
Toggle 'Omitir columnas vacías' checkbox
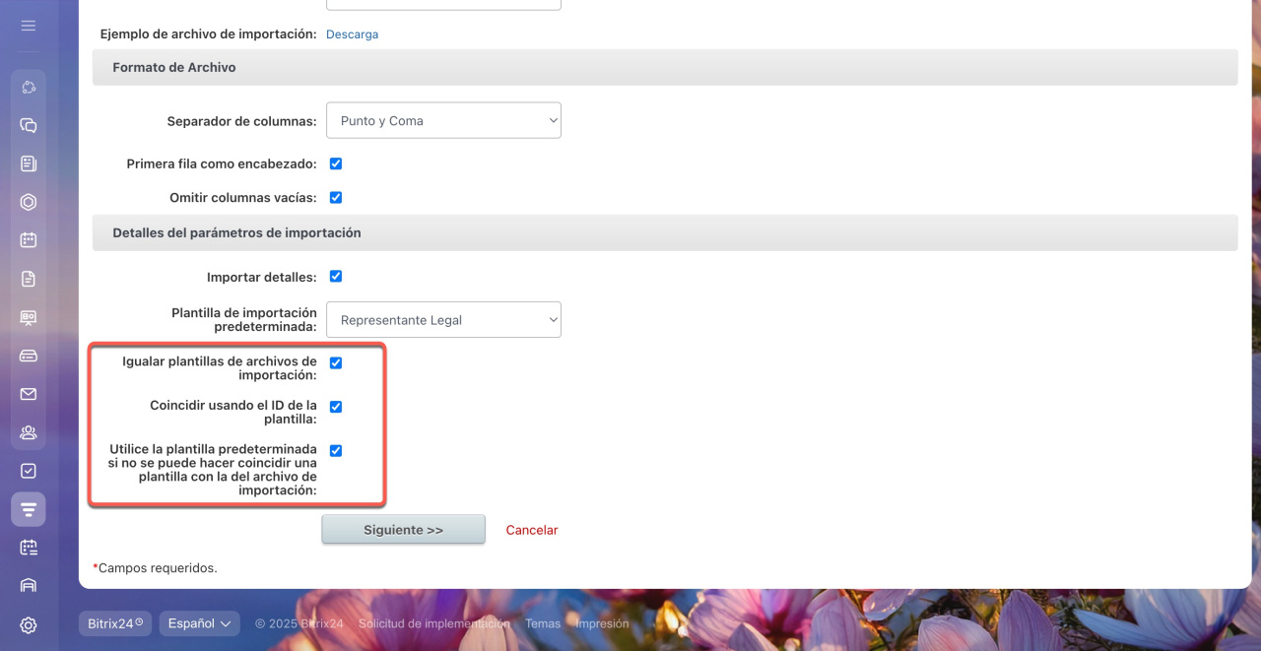click(336, 197)
